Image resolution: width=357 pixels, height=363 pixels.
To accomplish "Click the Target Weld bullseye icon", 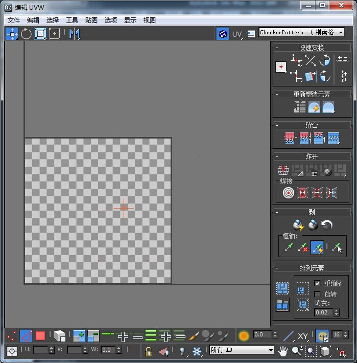I will click(x=289, y=193).
